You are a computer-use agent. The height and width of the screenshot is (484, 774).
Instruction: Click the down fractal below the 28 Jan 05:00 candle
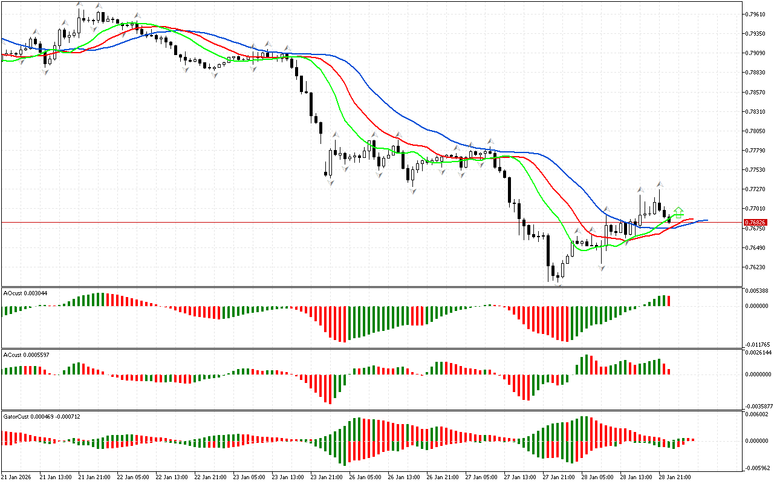coord(602,267)
